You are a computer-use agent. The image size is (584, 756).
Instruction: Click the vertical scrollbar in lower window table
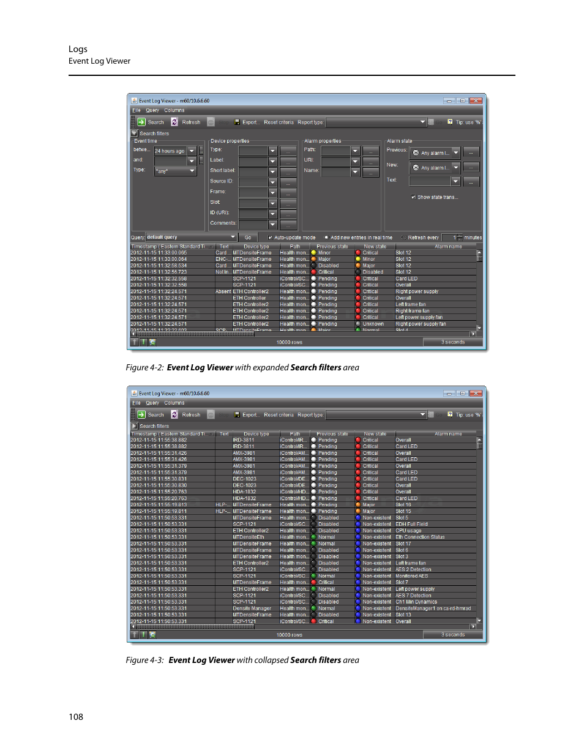pyautogui.click(x=479, y=530)
